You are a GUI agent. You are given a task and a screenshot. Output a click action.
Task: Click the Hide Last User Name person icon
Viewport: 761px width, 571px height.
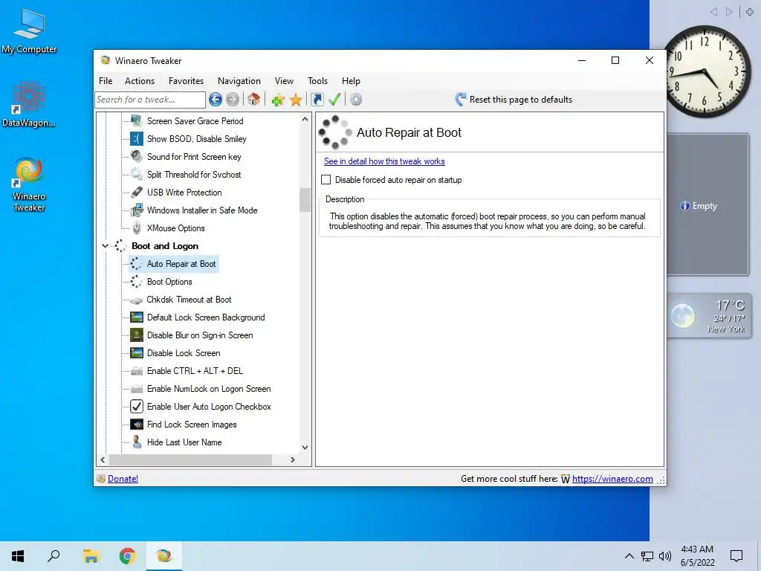coord(137,442)
